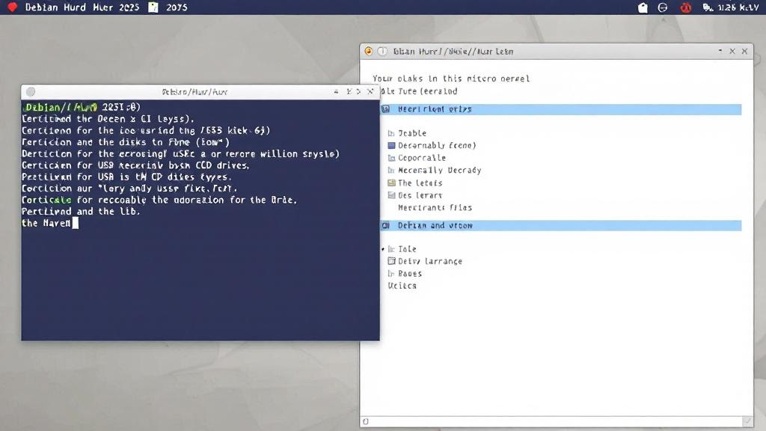Image resolution: width=766 pixels, height=431 pixels.
Task: Click the circular tray icon next to the bag
Action: pyautogui.click(x=663, y=7)
